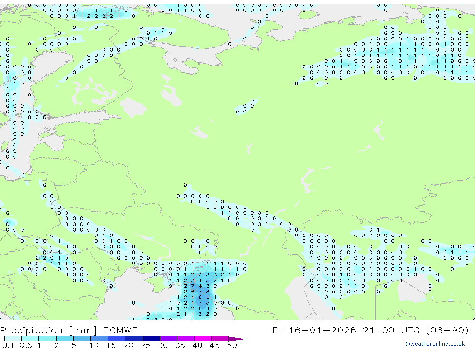Click the '50' legend label
475x348 pixels.
(x=232, y=345)
